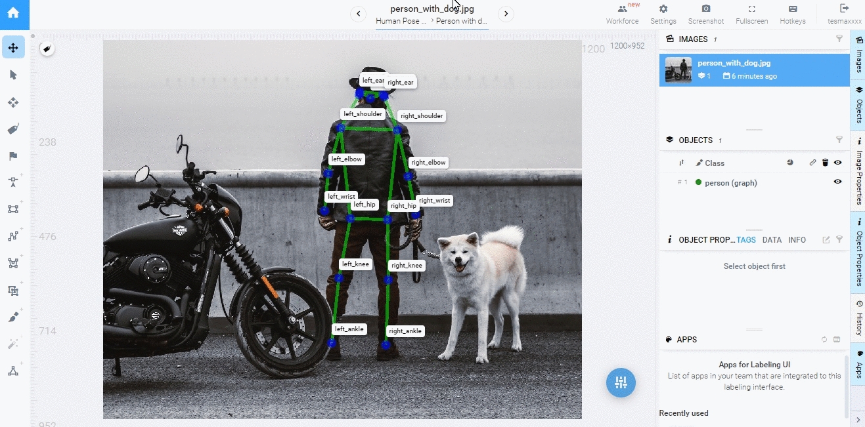
Task: Select the person_with_dog.jpg image thumbnail
Action: (x=678, y=70)
